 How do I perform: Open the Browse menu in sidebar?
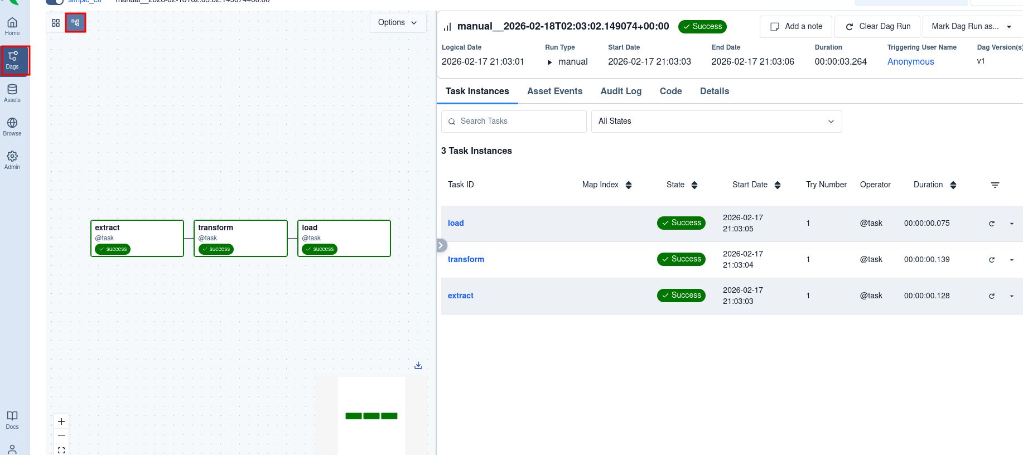[x=12, y=127]
